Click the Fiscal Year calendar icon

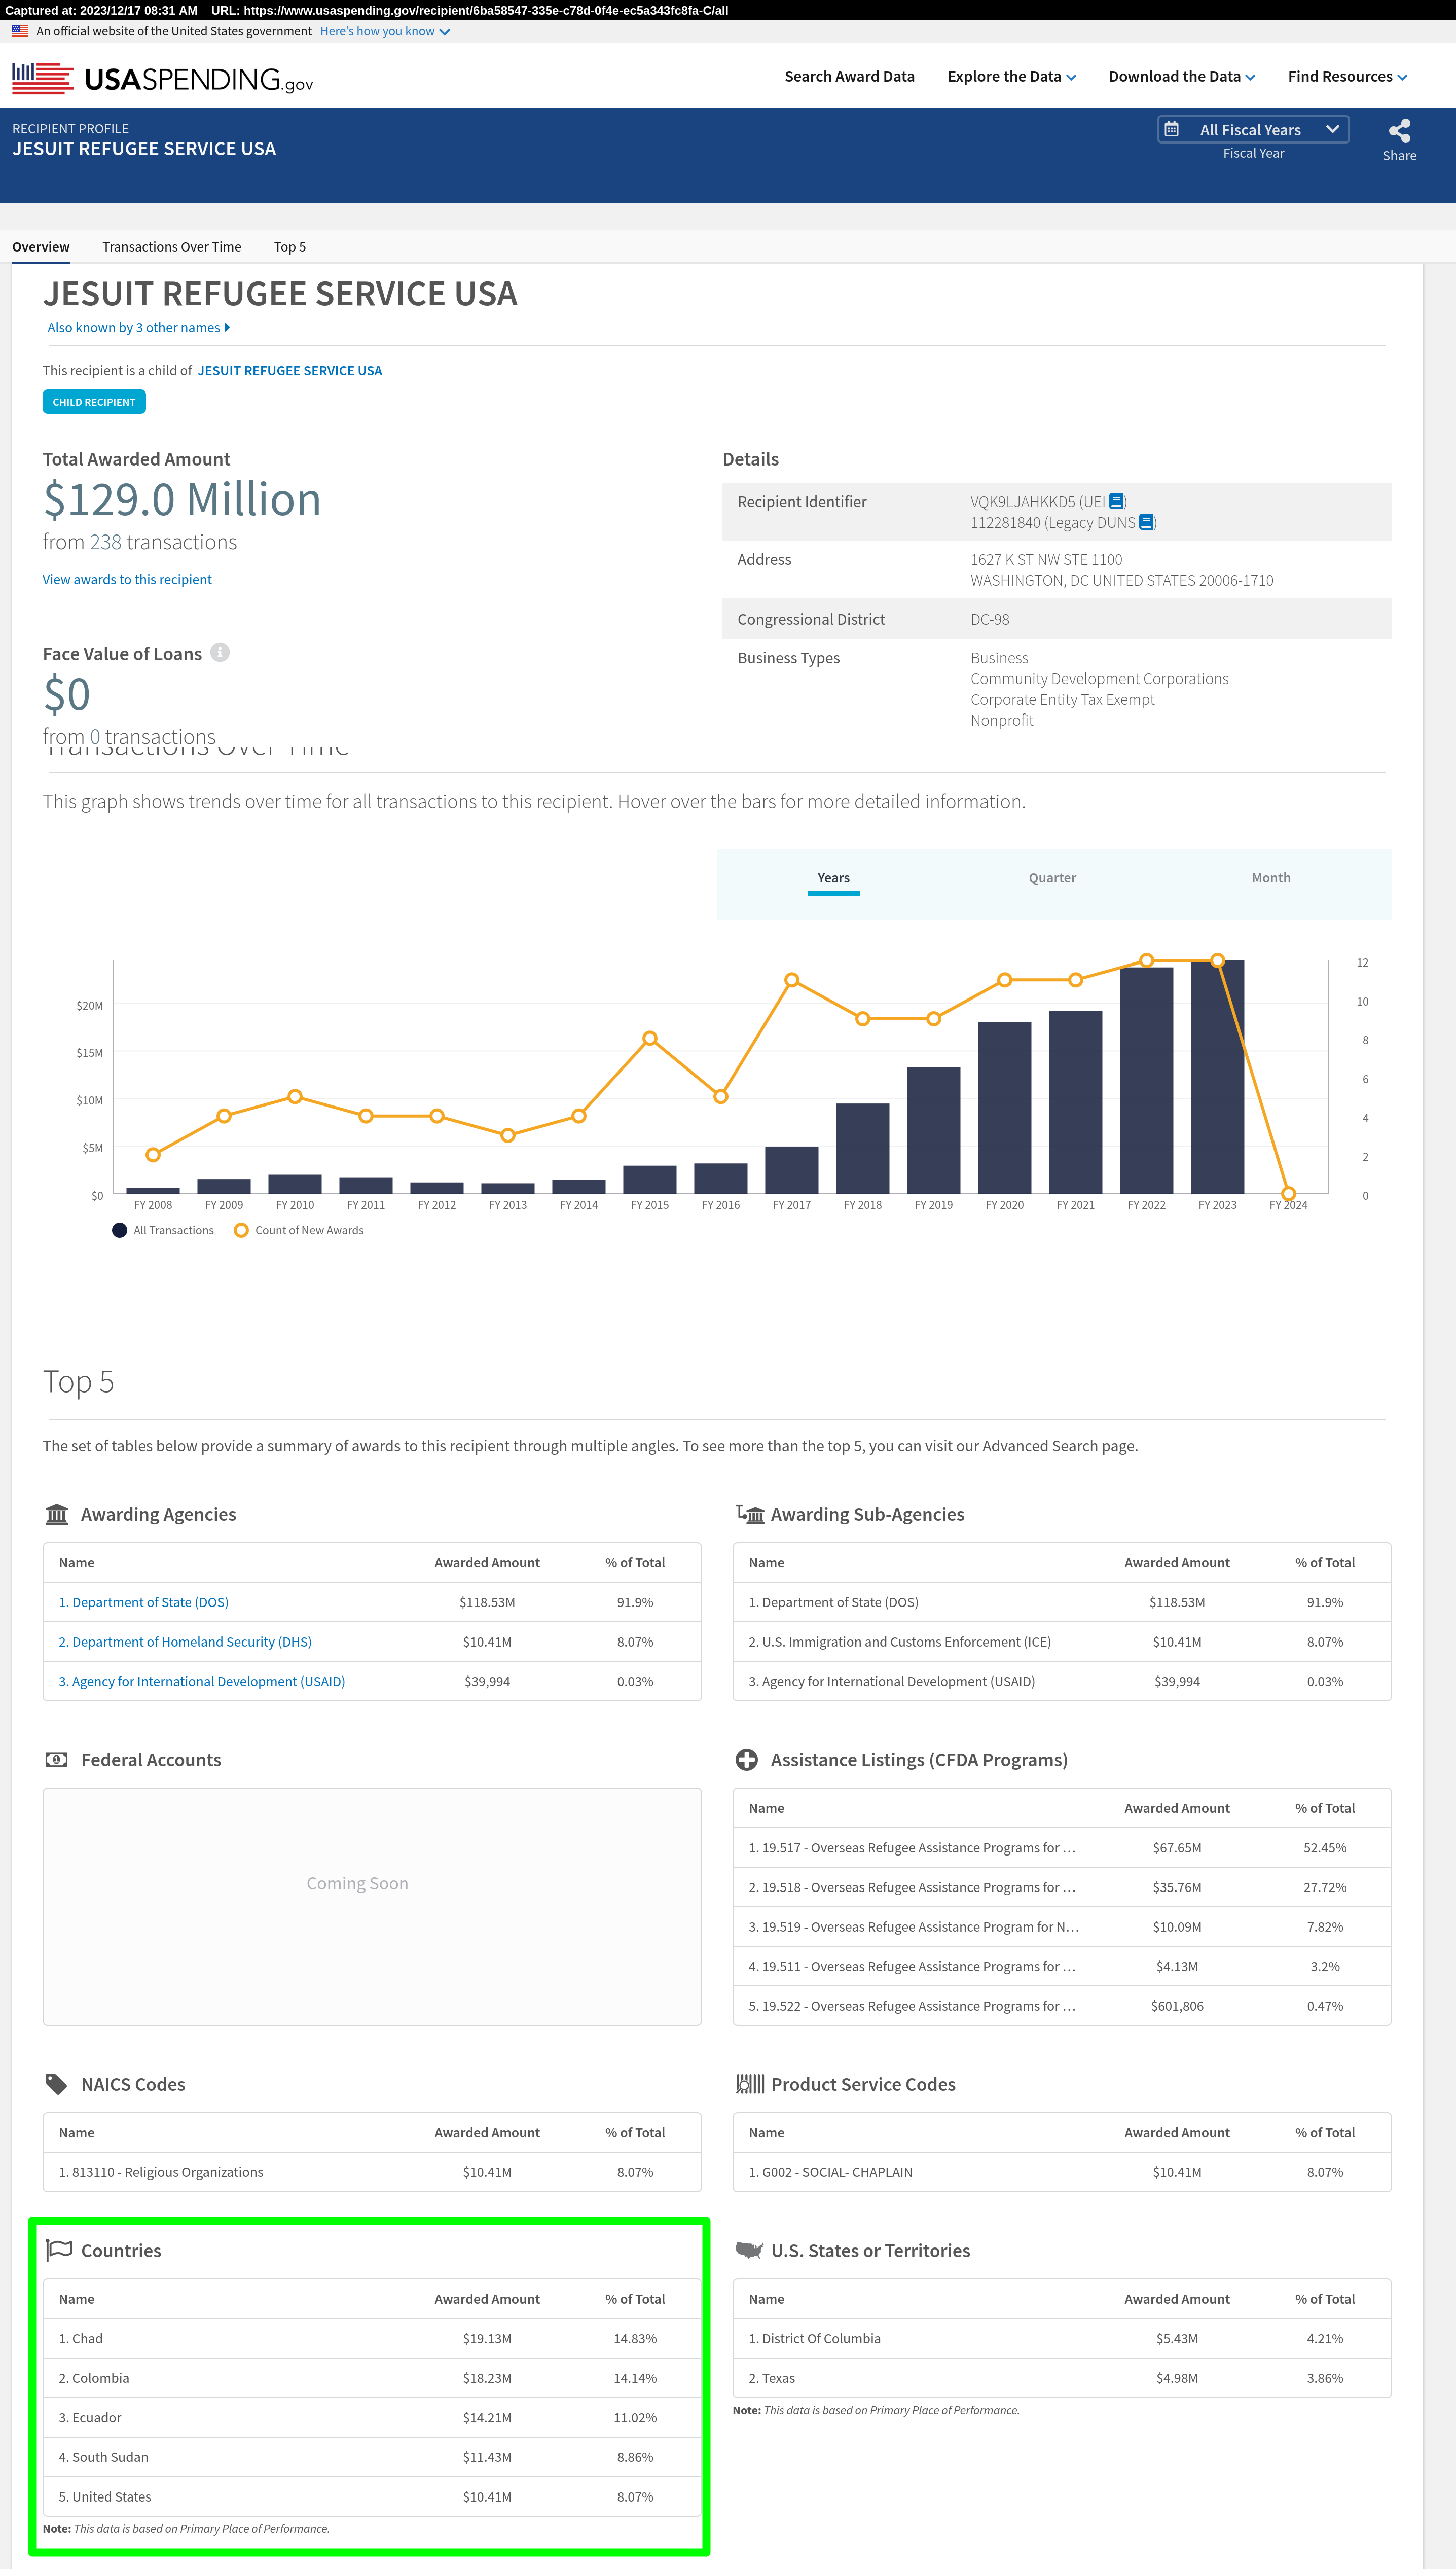point(1172,129)
